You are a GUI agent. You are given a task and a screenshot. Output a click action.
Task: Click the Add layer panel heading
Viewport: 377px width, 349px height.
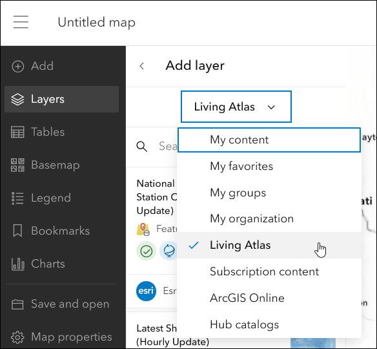(195, 66)
